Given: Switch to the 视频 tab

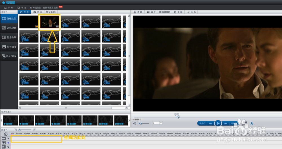Looking at the screenshot, I should [25, 12].
